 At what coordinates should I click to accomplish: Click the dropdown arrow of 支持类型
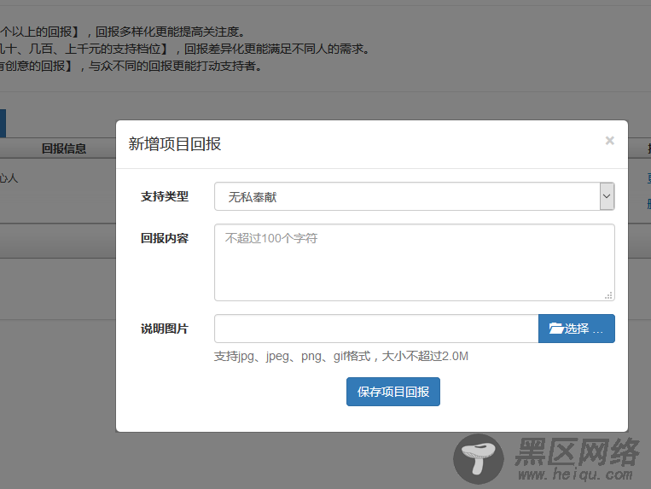pos(607,196)
